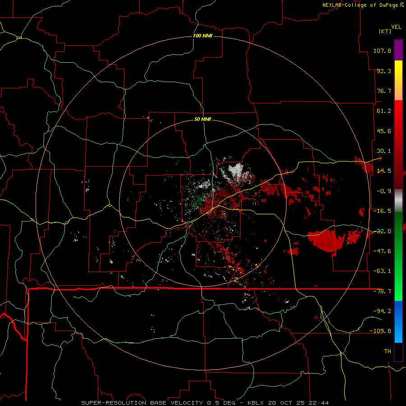Click the 61.2 velocity scale value

(x=384, y=111)
